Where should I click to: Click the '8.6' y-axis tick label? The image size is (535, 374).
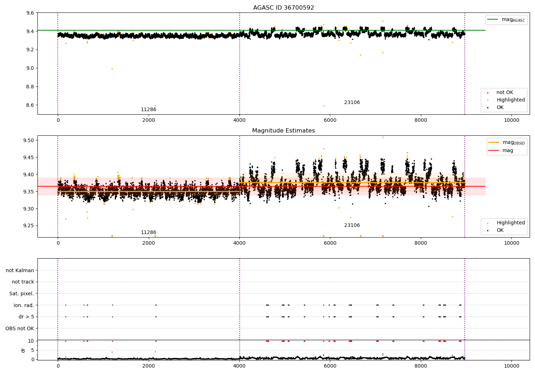[x=30, y=105]
